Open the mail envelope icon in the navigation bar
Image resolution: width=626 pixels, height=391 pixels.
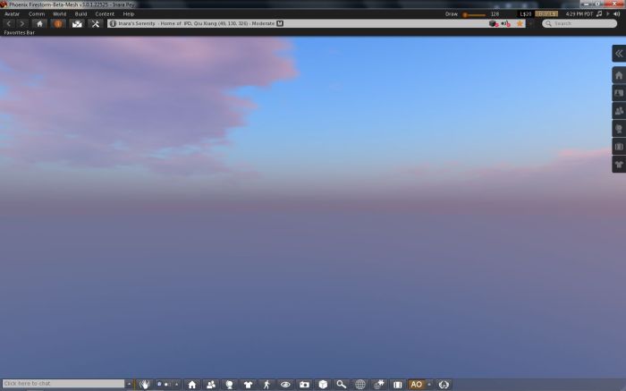[x=77, y=23]
